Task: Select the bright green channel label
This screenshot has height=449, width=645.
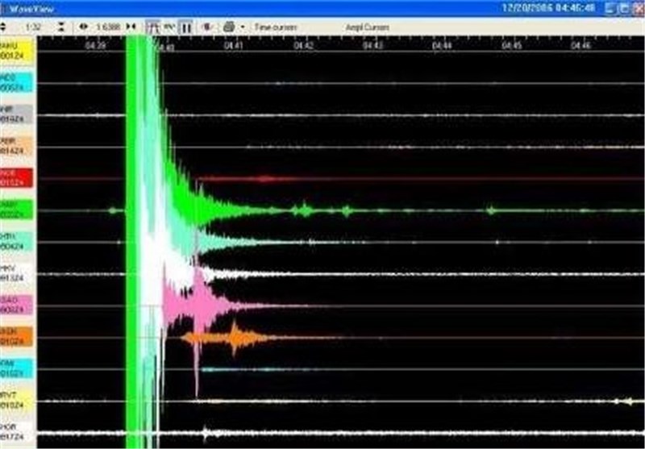Action: (x=16, y=210)
